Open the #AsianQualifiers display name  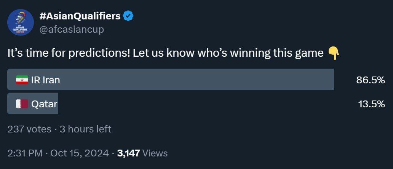tap(80, 16)
